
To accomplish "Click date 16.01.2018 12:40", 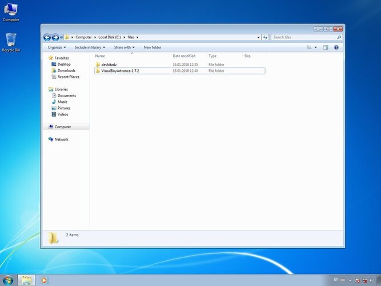I will click(x=185, y=71).
